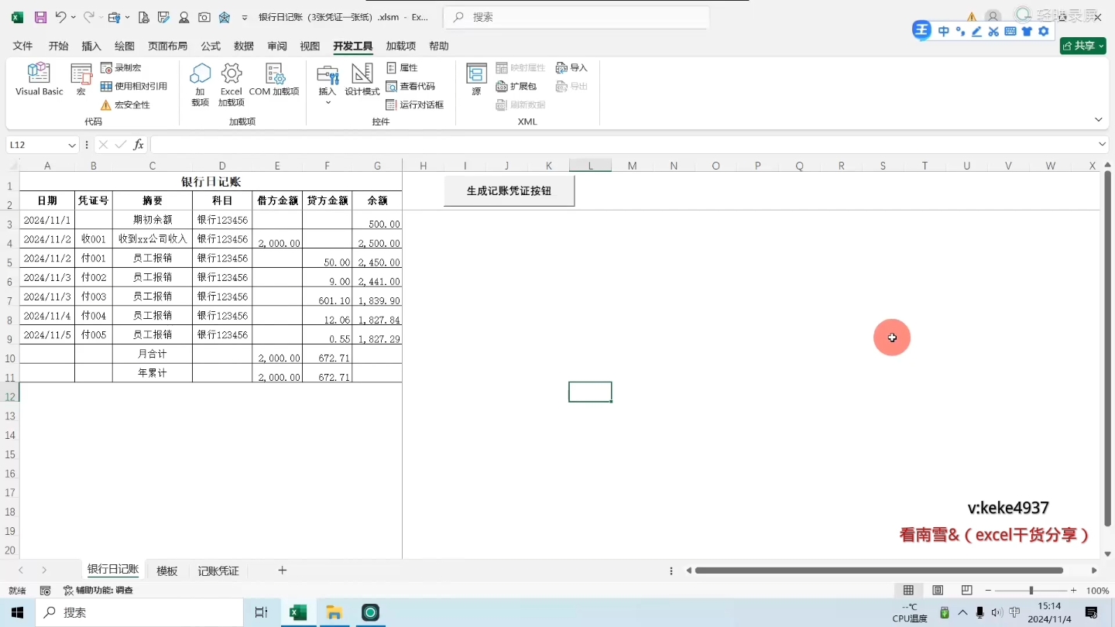Open the Name Box dropdown arrow

coord(72,145)
